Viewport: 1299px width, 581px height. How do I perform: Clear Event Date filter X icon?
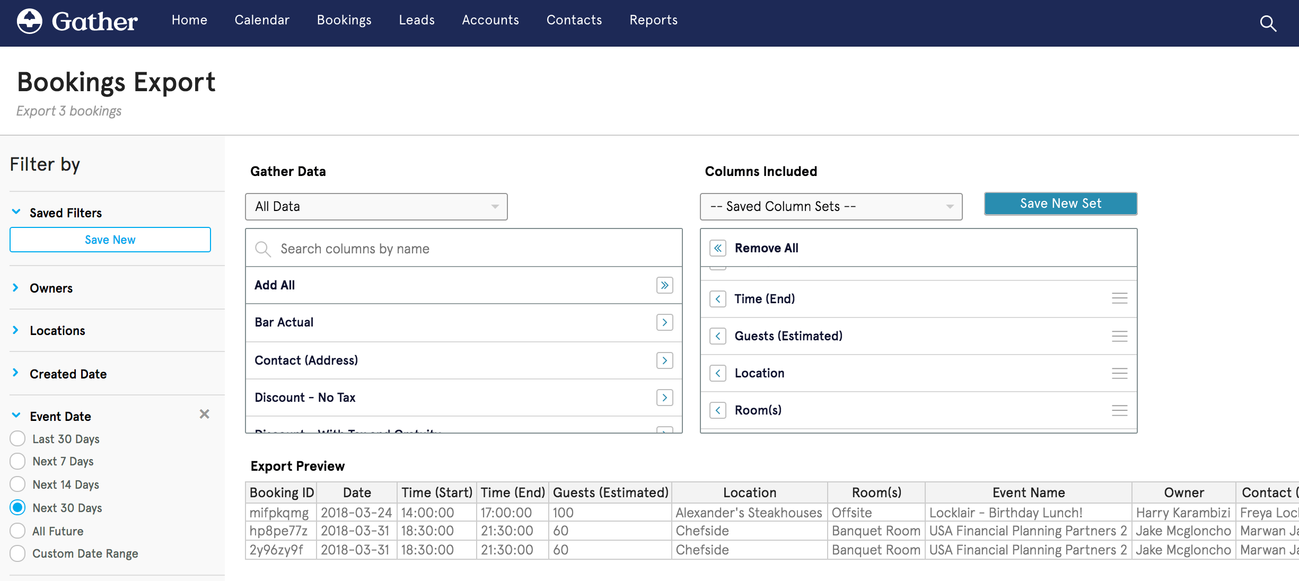[x=204, y=414]
